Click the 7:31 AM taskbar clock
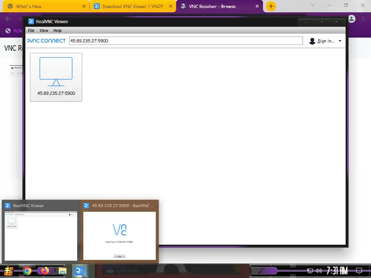371x278 pixels. (x=337, y=271)
